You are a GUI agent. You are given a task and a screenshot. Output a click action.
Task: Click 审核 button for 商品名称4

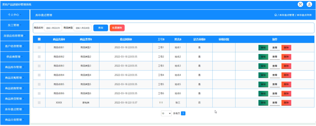[x=263, y=75]
